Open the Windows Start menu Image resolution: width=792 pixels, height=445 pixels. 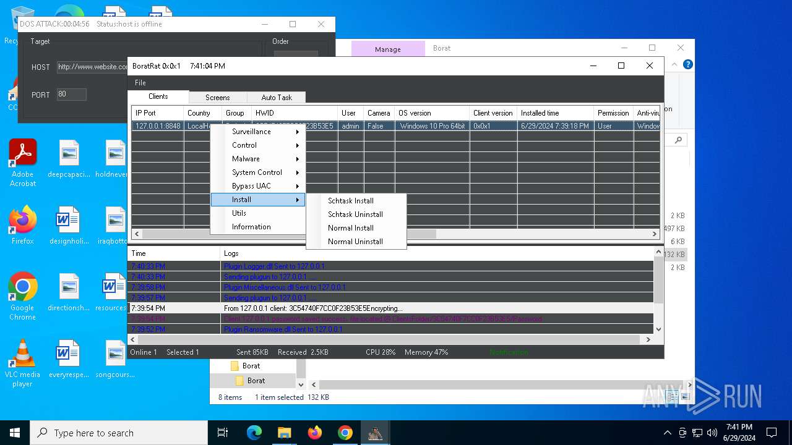coord(15,433)
